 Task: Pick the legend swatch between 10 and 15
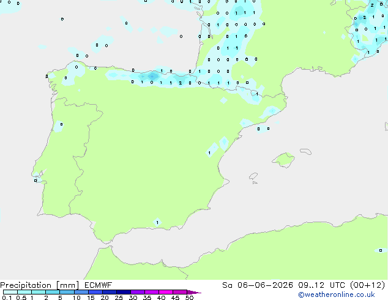coord(81,292)
